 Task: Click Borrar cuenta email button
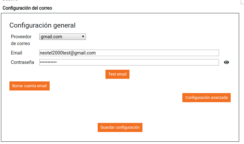click(30, 86)
